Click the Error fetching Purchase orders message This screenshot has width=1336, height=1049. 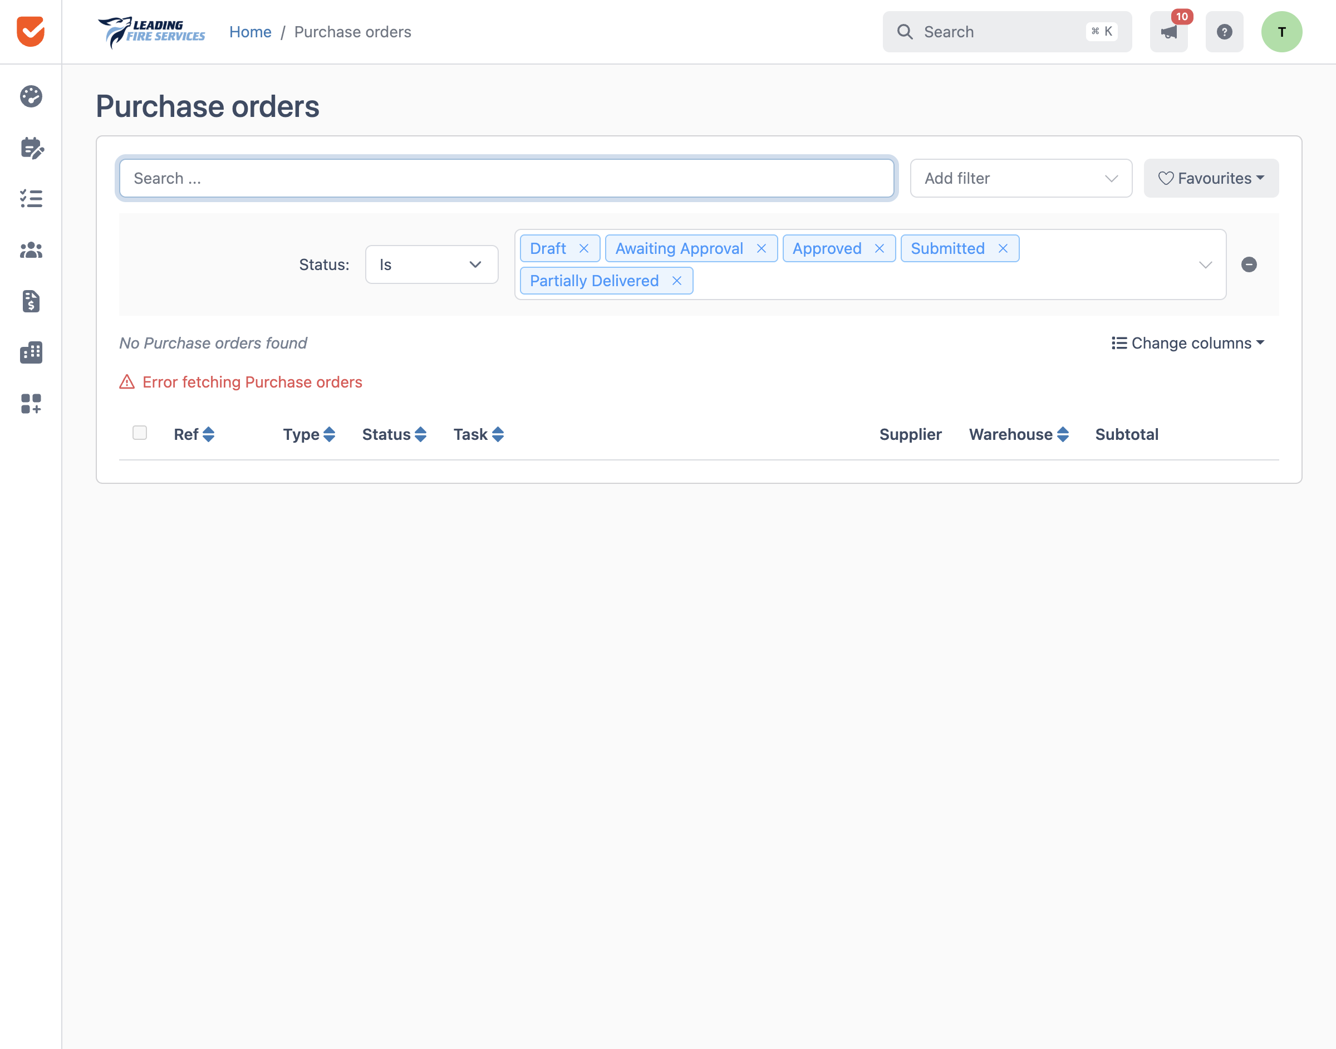click(x=240, y=382)
